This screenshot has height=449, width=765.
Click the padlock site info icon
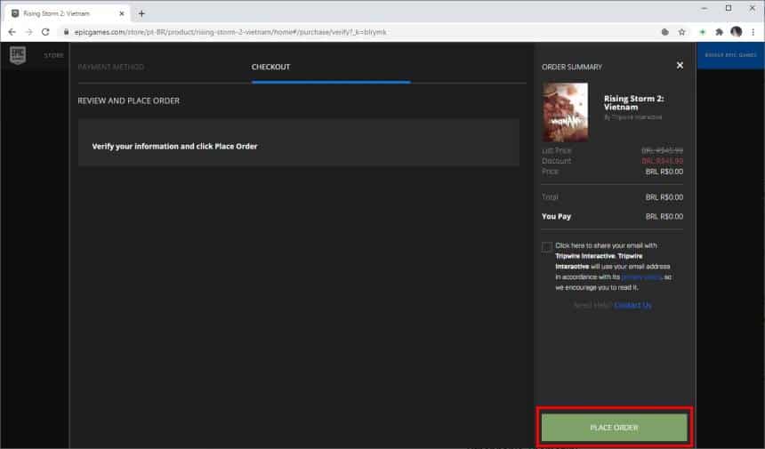(x=67, y=32)
